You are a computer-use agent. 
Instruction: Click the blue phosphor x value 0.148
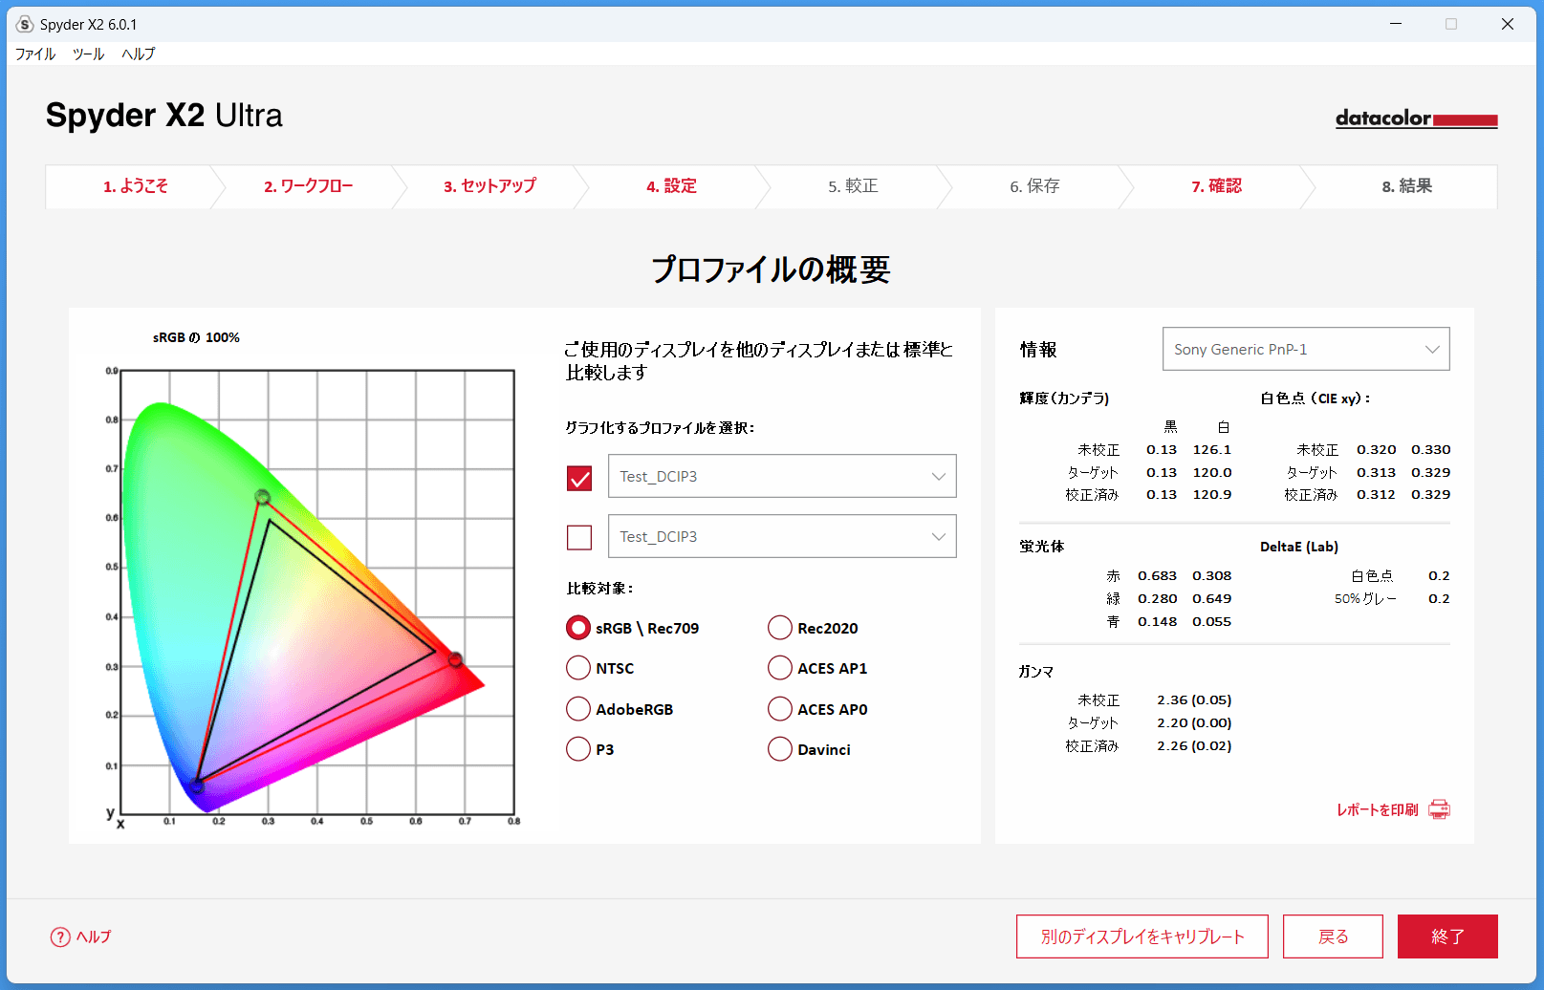(1157, 622)
